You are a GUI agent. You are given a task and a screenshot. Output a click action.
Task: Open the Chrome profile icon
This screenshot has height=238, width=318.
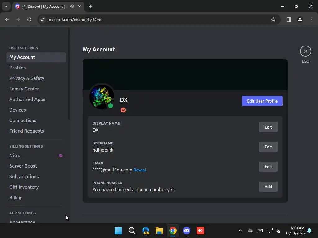[300, 20]
